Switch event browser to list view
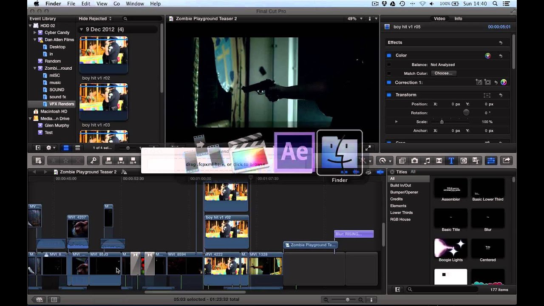Image resolution: width=544 pixels, height=306 pixels. 77,148
